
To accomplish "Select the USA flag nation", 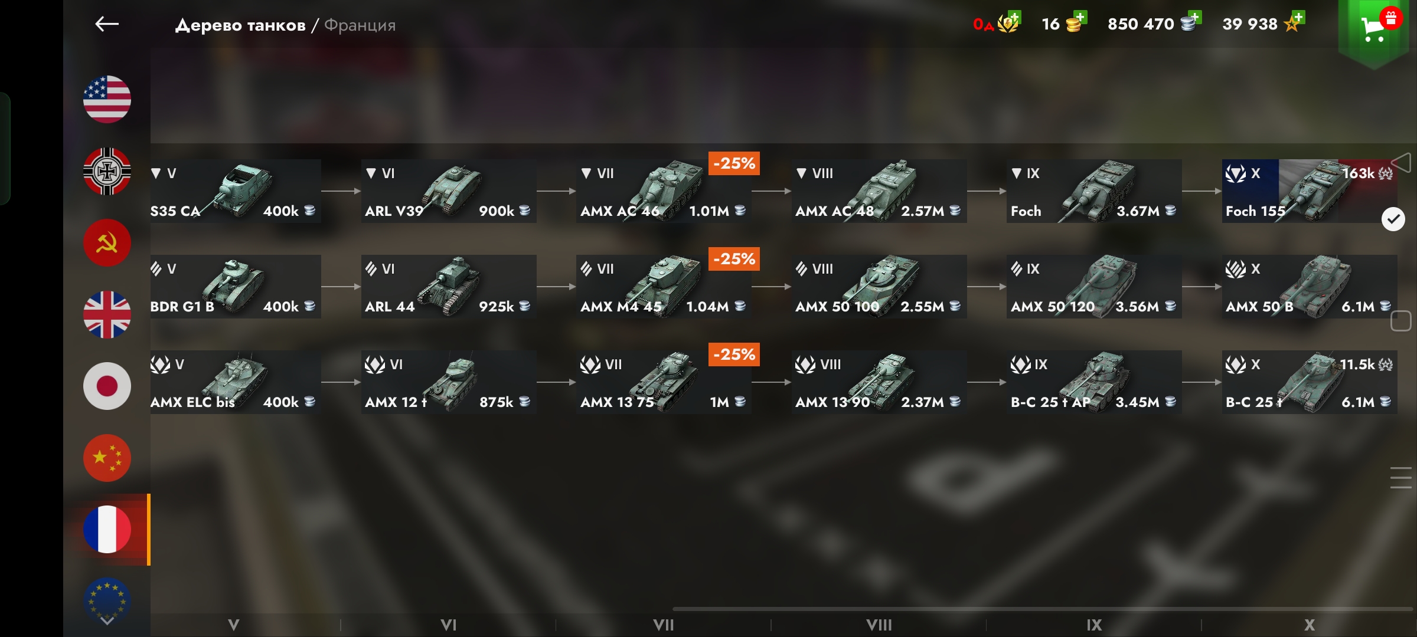I will [107, 99].
